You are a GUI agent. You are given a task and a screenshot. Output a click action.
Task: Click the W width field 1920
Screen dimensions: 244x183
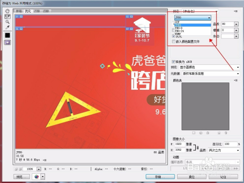coord(180,144)
